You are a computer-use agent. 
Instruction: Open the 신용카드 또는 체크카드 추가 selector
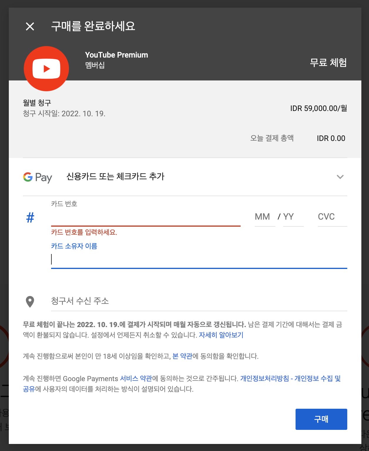coord(185,177)
